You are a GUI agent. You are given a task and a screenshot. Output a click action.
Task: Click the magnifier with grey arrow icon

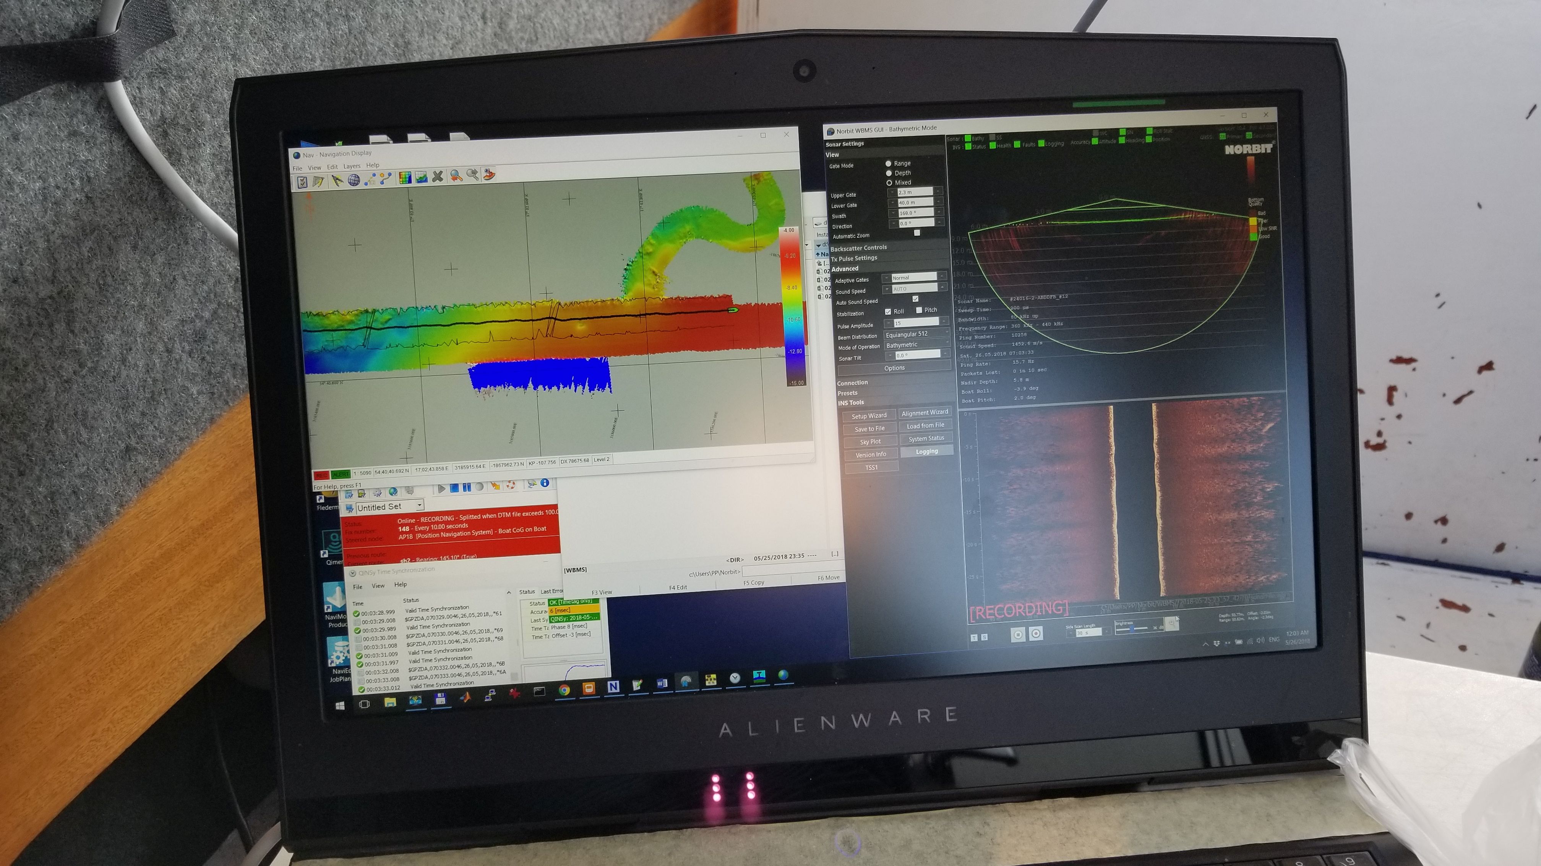tap(473, 175)
